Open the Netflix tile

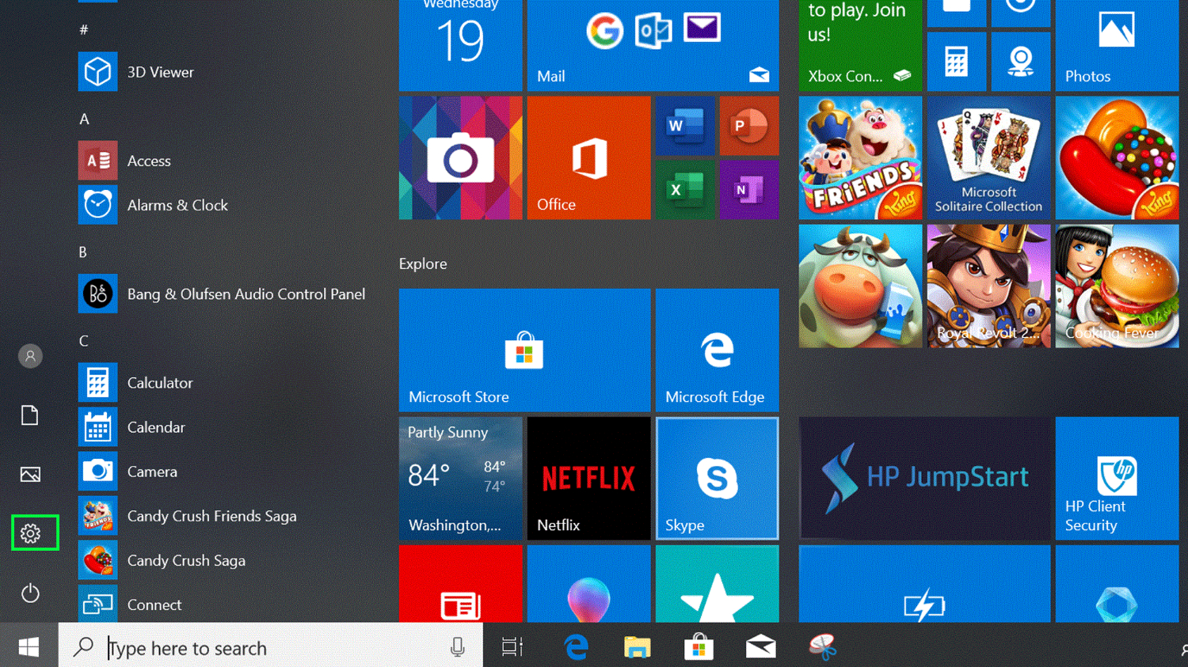click(588, 479)
